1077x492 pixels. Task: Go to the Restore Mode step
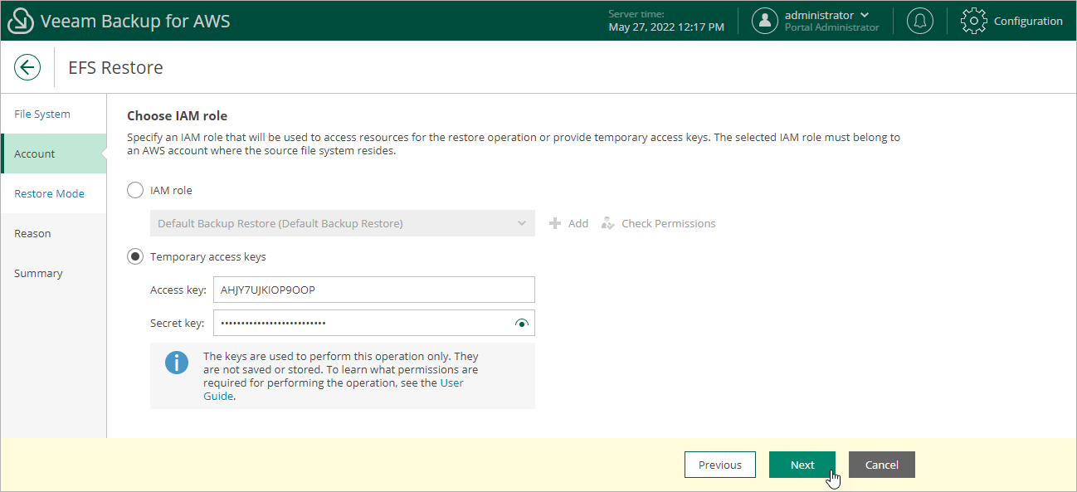click(x=50, y=193)
